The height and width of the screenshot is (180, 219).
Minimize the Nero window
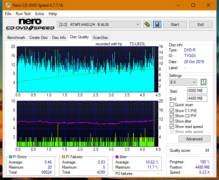178,5
